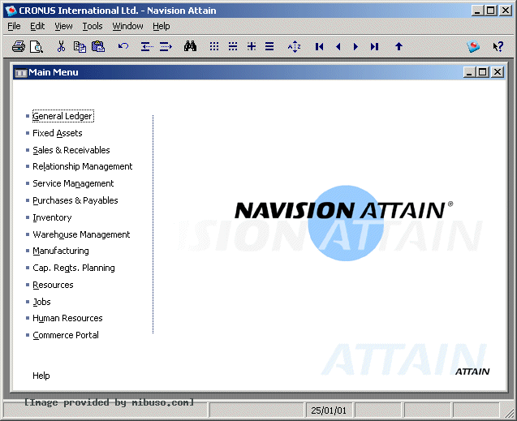The height and width of the screenshot is (421, 517).
Task: Open the Resources area
Action: pos(53,285)
